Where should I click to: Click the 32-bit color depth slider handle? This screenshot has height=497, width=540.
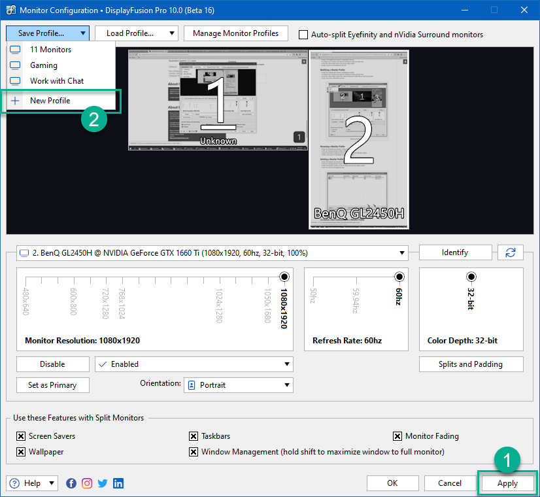pyautogui.click(x=471, y=277)
